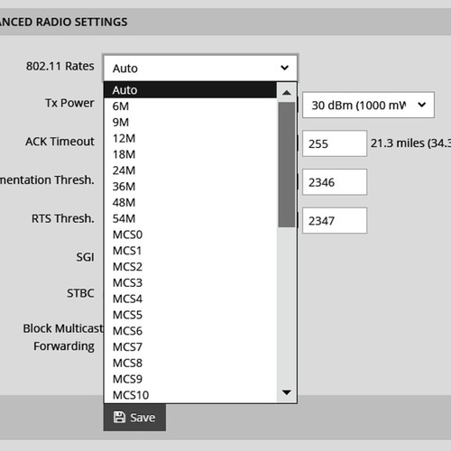
Task: Choose MCS3 from the rates list
Action: (x=190, y=282)
